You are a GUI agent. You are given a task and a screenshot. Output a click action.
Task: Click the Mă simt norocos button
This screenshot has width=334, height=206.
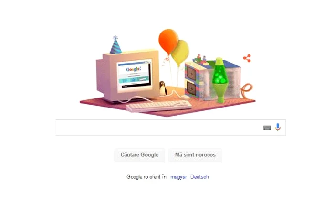tap(195, 155)
